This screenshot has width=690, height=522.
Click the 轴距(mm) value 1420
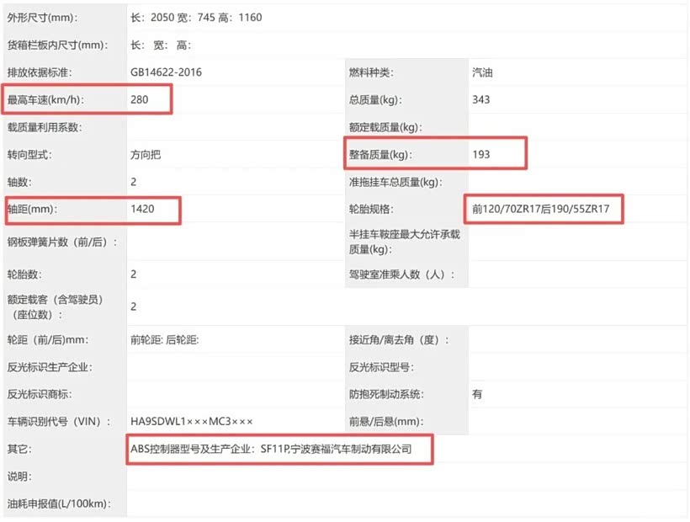click(142, 209)
